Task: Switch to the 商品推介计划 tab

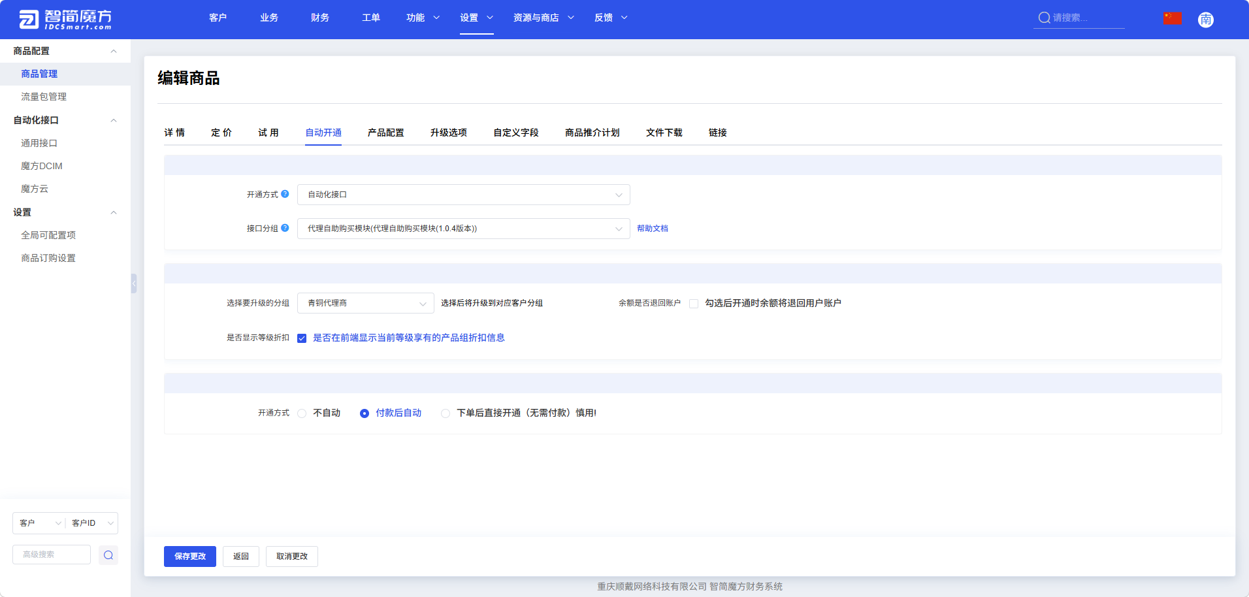Action: [592, 133]
